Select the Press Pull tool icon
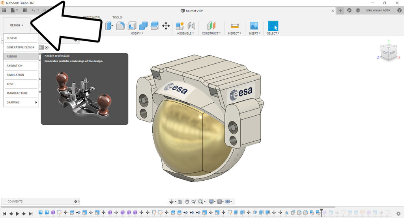404x218 pixels. (x=109, y=26)
